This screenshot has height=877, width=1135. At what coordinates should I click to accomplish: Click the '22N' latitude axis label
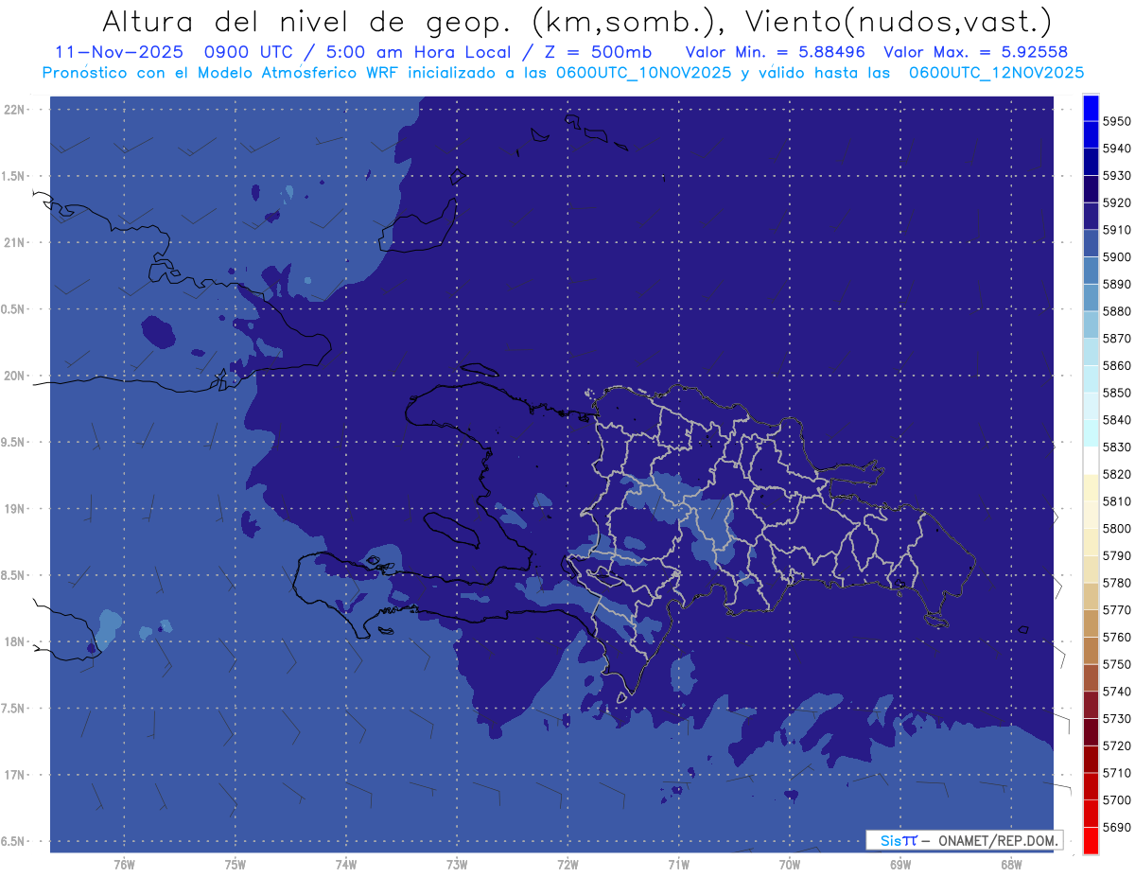click(14, 109)
